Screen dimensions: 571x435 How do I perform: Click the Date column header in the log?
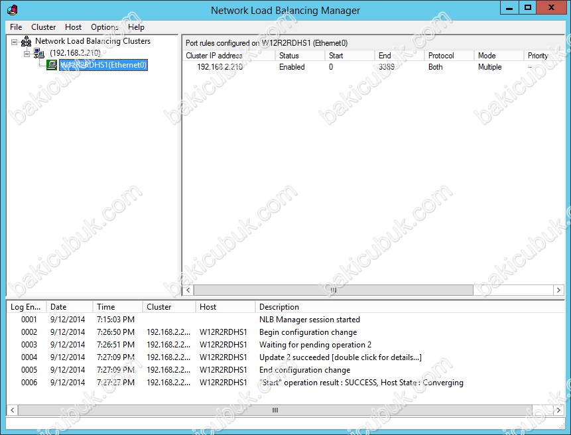tap(69, 307)
